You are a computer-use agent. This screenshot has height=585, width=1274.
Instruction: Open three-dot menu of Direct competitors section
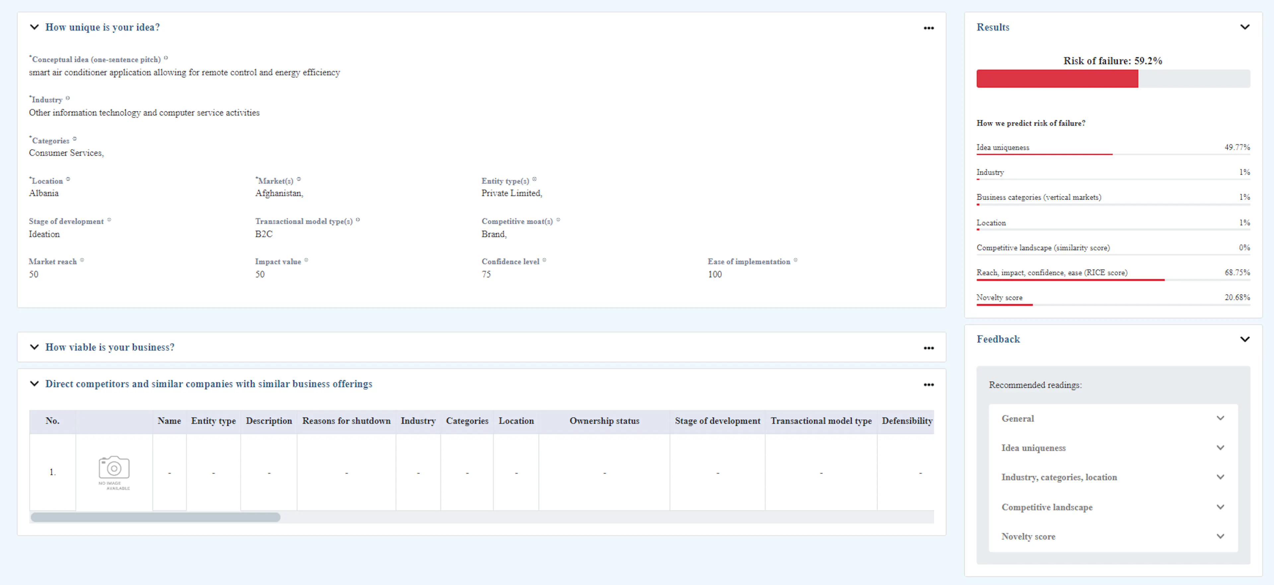point(929,385)
